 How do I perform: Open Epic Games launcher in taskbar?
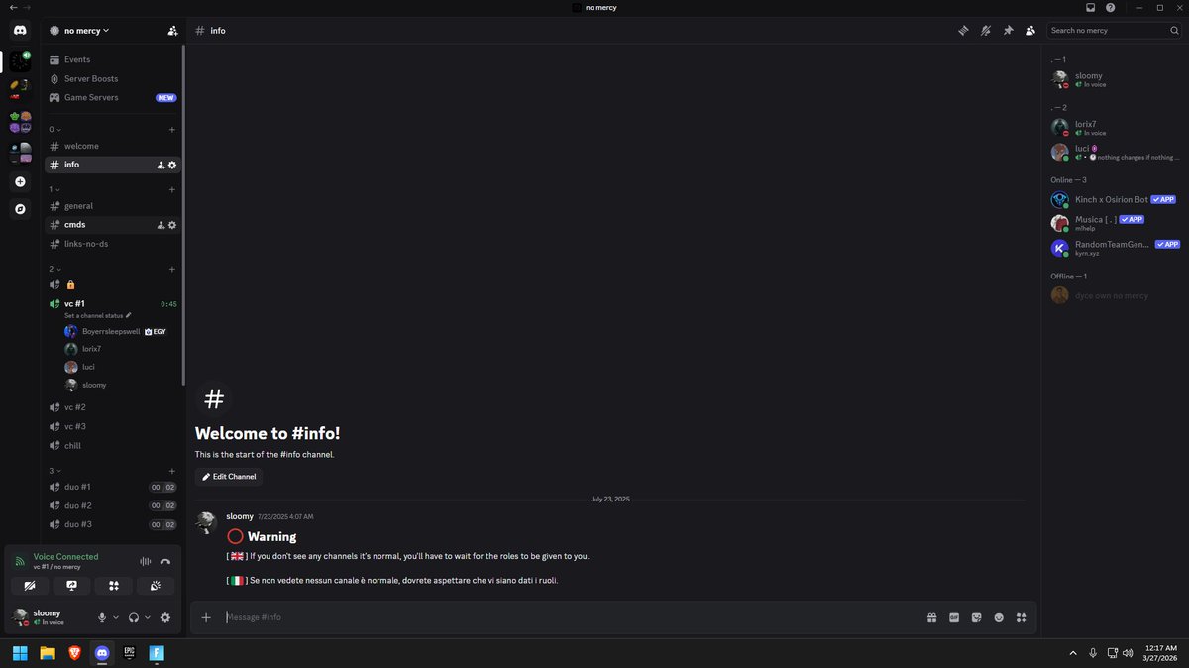click(x=129, y=653)
